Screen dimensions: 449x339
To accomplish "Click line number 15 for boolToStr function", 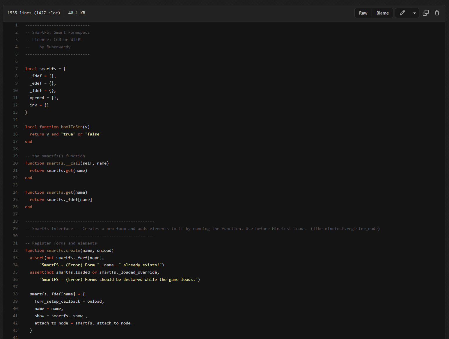I will [15, 127].
